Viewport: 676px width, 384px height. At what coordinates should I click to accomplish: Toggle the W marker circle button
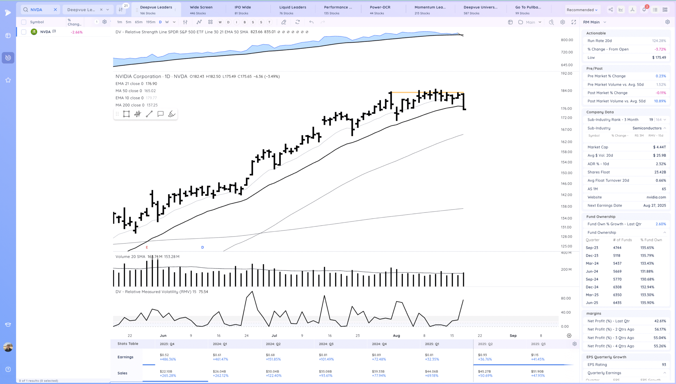[220, 22]
